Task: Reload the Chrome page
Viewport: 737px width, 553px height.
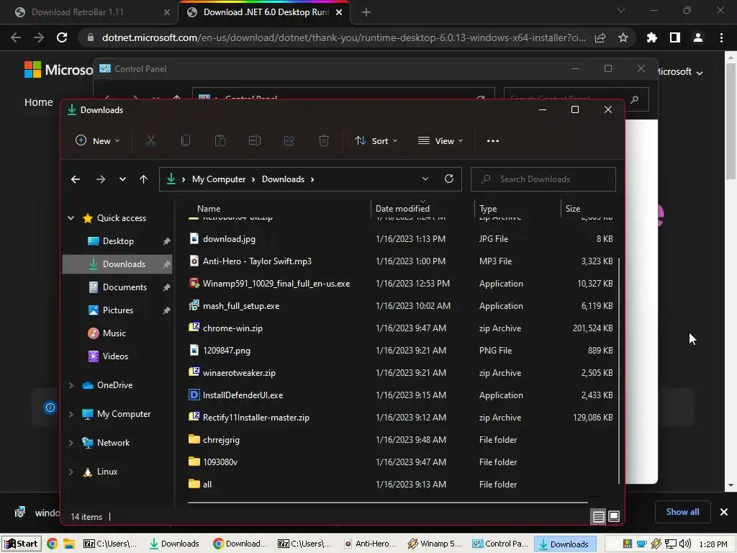Action: pyautogui.click(x=62, y=37)
